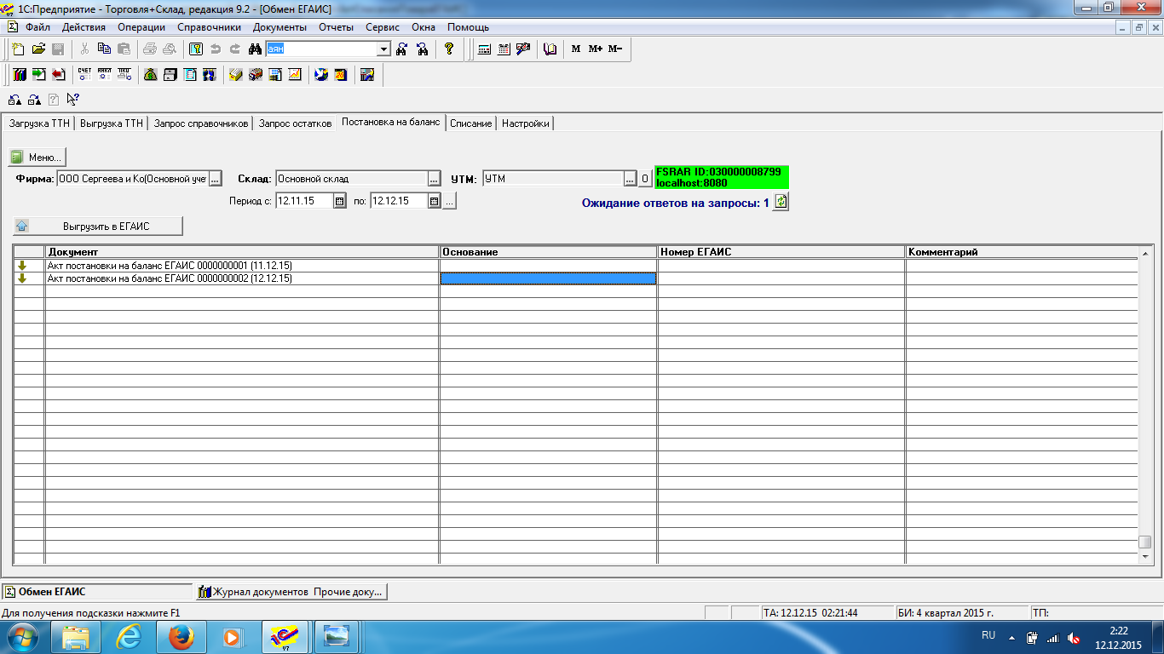Image resolution: width=1164 pixels, height=654 pixels.
Task: Click the Обмен ЕГАИС window tab at bottom
Action: coord(97,592)
